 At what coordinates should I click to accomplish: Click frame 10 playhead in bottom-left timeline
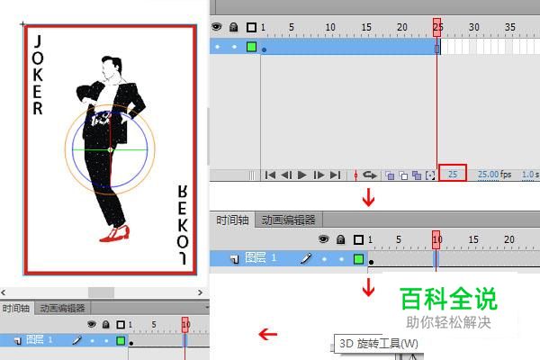(185, 325)
